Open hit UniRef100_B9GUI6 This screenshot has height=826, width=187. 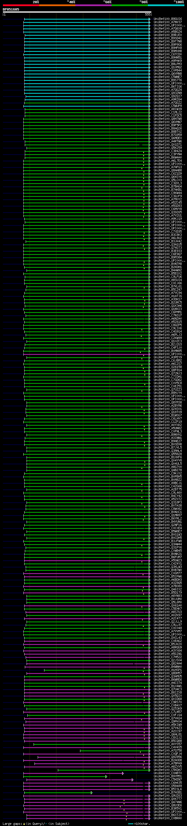168,19
